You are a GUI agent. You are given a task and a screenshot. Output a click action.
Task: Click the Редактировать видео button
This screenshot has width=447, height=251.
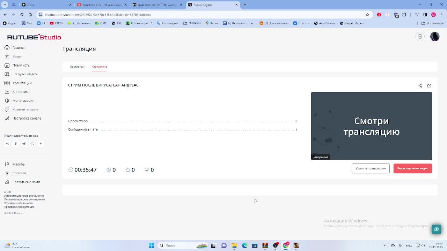[x=412, y=168]
